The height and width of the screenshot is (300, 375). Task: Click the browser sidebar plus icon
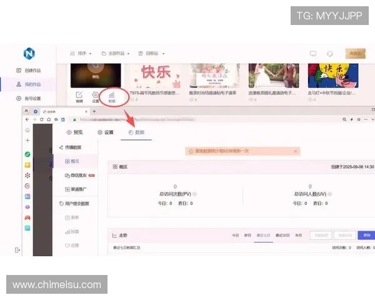click(x=27, y=141)
